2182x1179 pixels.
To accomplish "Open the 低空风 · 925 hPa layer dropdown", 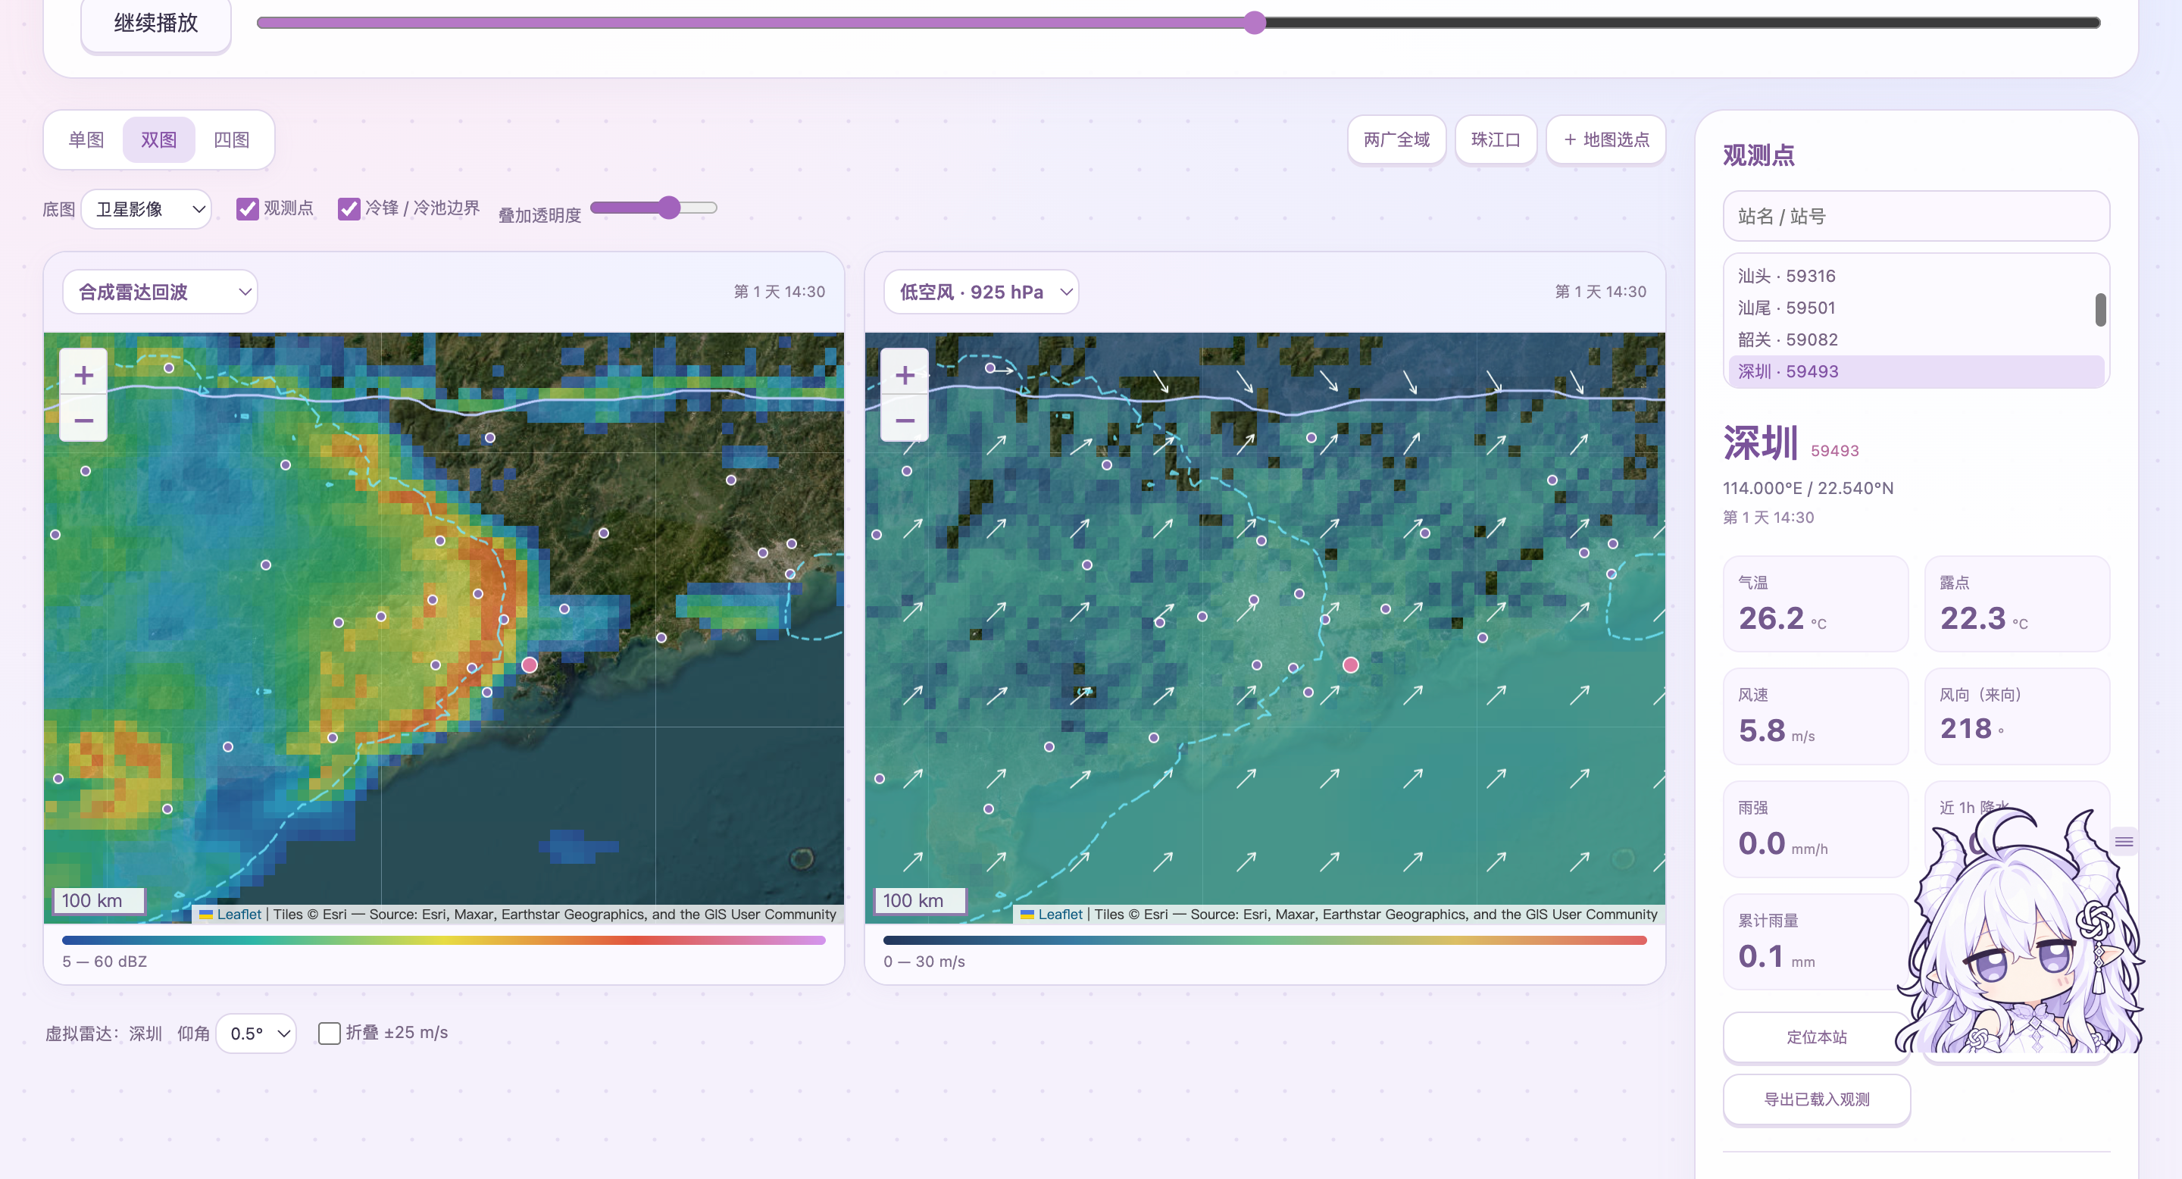I will [x=981, y=292].
